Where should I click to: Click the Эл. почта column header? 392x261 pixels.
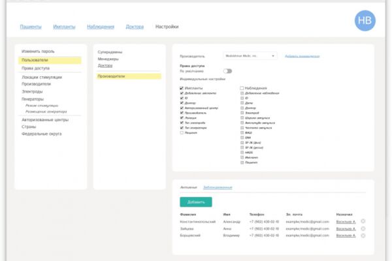294,215
